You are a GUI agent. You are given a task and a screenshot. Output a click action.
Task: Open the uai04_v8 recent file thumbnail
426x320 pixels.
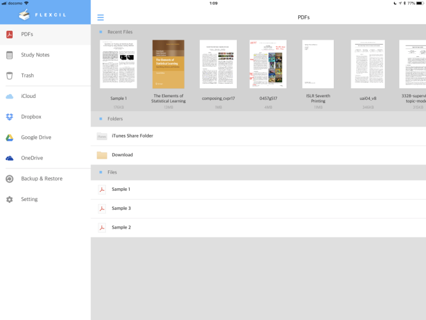[x=367, y=64]
